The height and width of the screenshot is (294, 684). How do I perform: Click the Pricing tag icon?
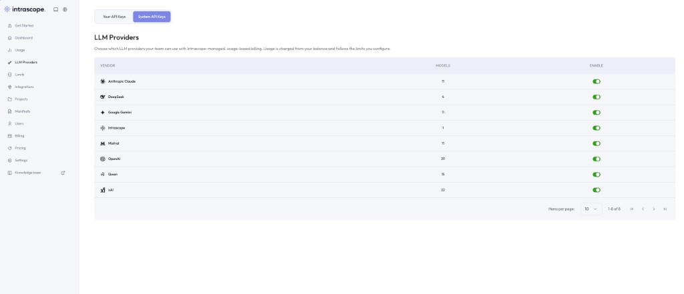coord(10,148)
